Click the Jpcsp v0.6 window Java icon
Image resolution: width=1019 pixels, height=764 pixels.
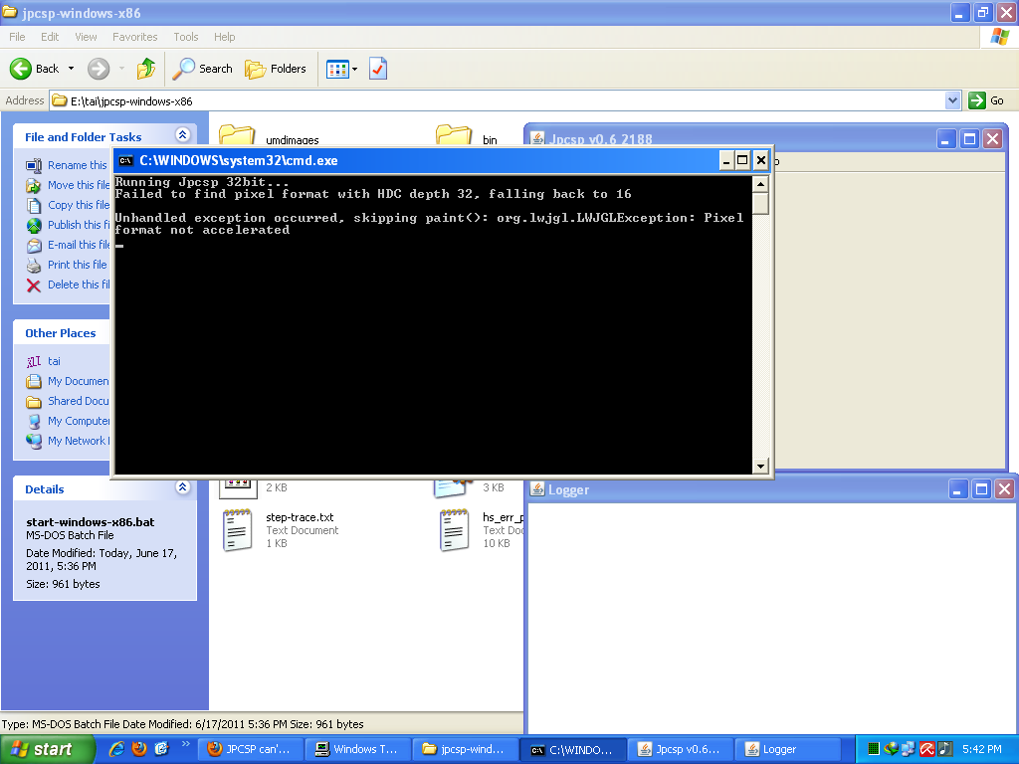click(537, 138)
